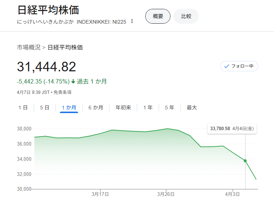Select the 1か月 time range tab
The height and width of the screenshot is (204, 274).
coord(69,108)
